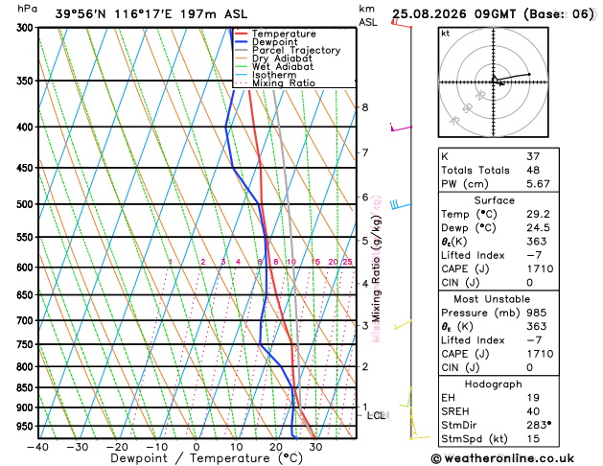Image resolution: width=603 pixels, height=466 pixels.
Task: Click the surface 'Lifted Index' label
Action: point(473,255)
